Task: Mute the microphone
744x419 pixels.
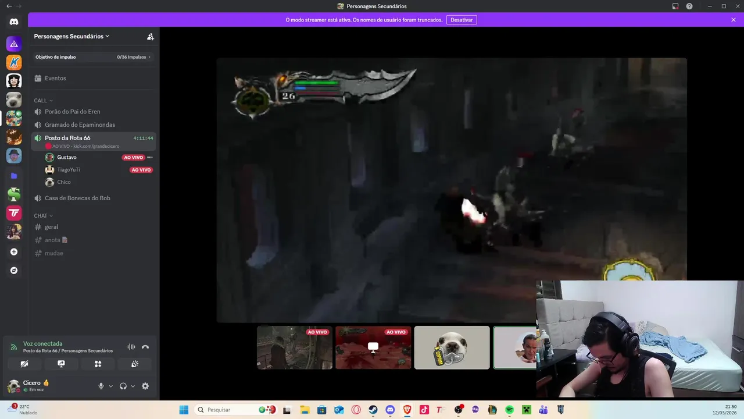Action: click(x=101, y=386)
